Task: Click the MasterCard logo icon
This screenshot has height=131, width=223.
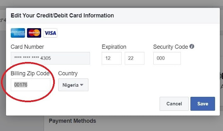Action: [x=34, y=33]
